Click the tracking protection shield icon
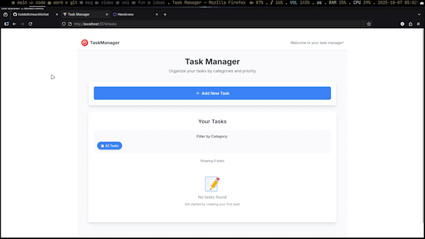This screenshot has width=425, height=239. (x=64, y=24)
